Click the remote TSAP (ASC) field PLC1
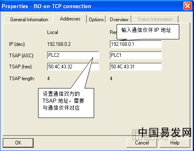The image size is (194, 151). click(x=136, y=55)
